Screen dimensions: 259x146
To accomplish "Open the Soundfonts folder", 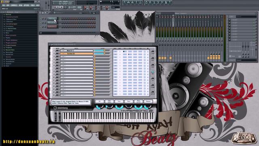I will pos(10,61).
